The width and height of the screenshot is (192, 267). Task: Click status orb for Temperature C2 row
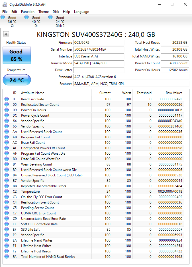[7, 192]
